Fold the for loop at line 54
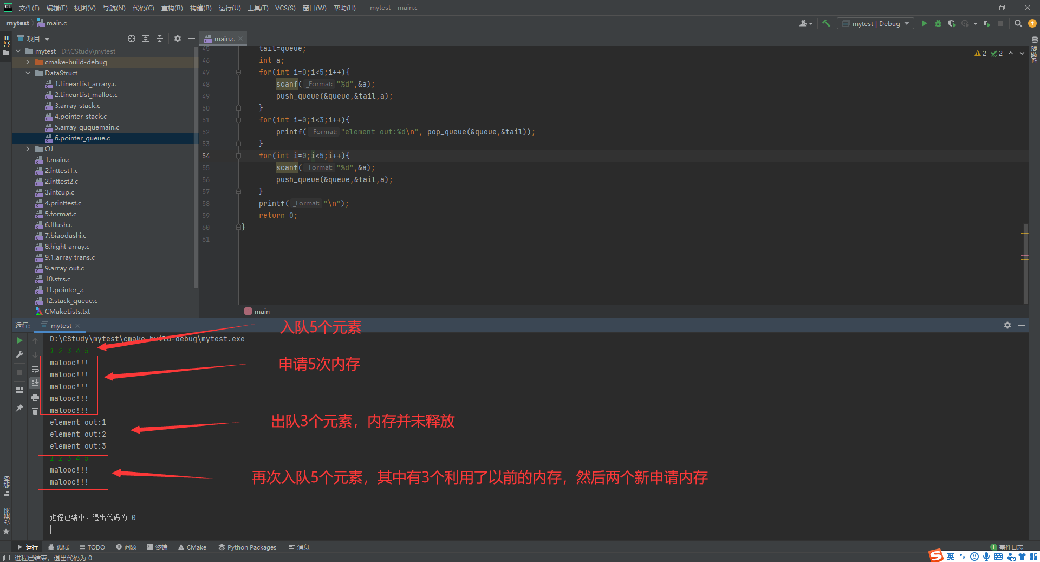 tap(238, 156)
